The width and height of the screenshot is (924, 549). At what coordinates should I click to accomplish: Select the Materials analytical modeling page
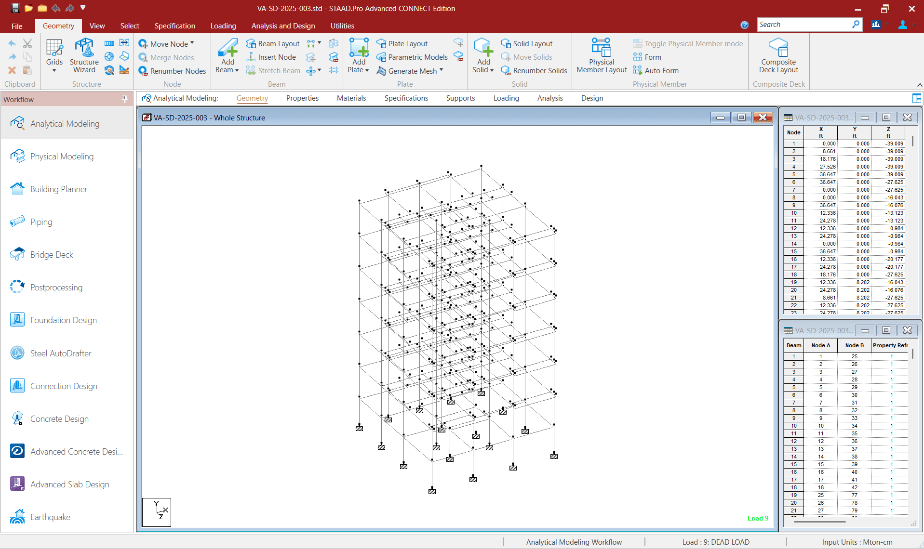coord(351,98)
